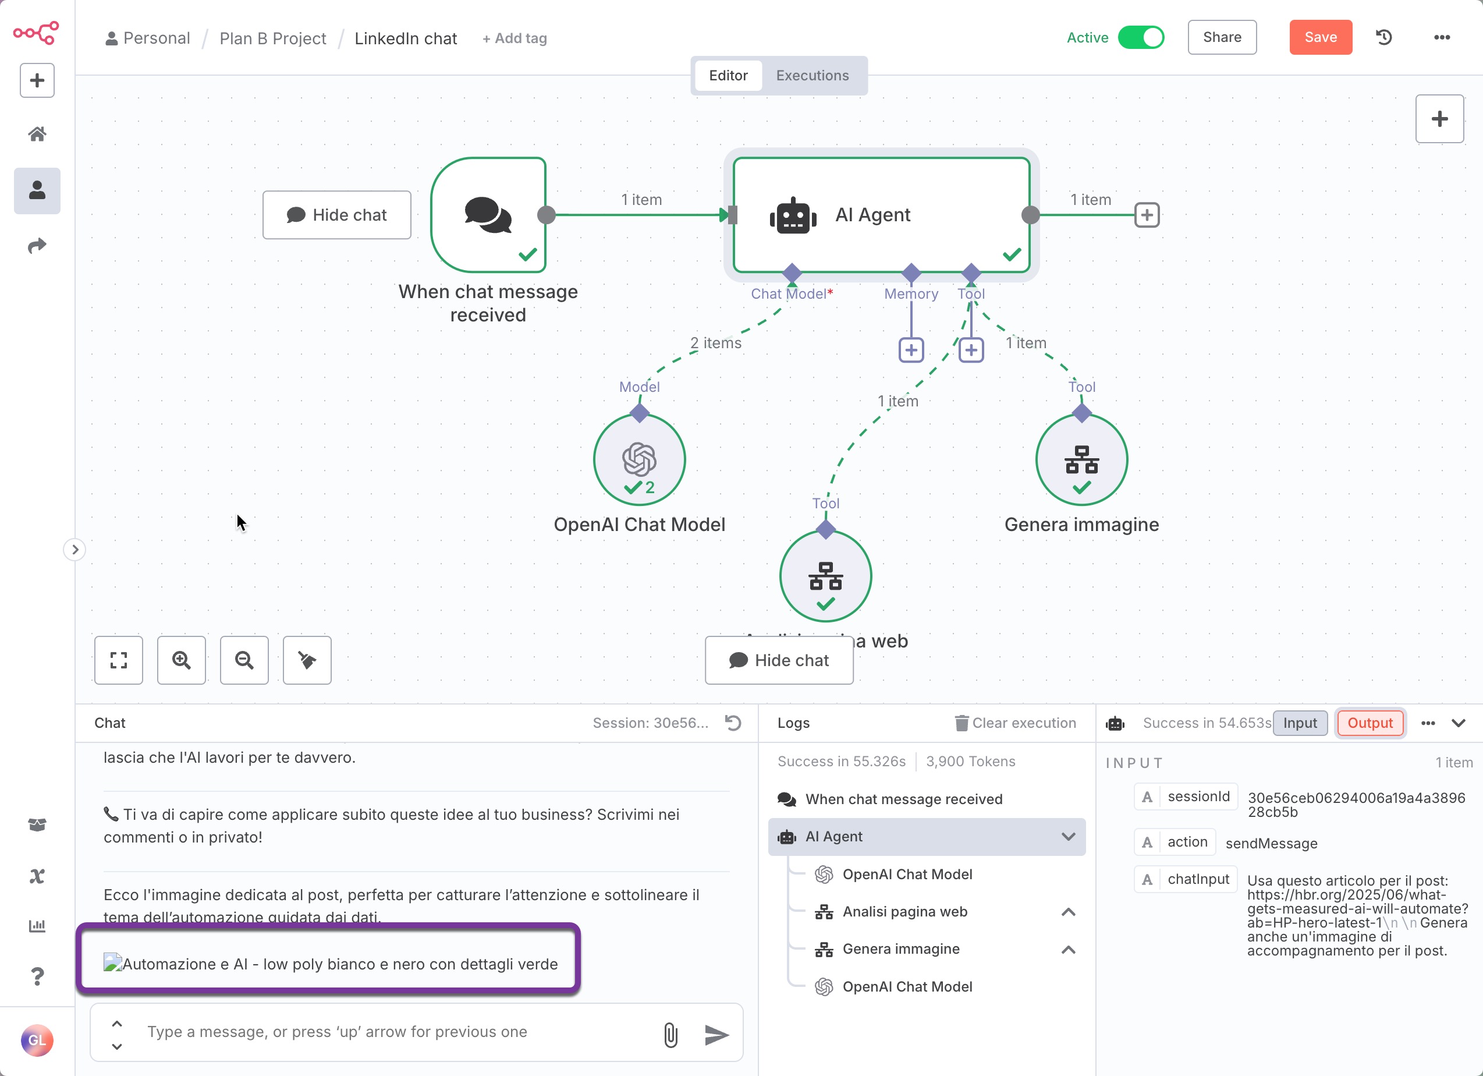Switch to the Executions tab
The width and height of the screenshot is (1483, 1076).
(812, 75)
